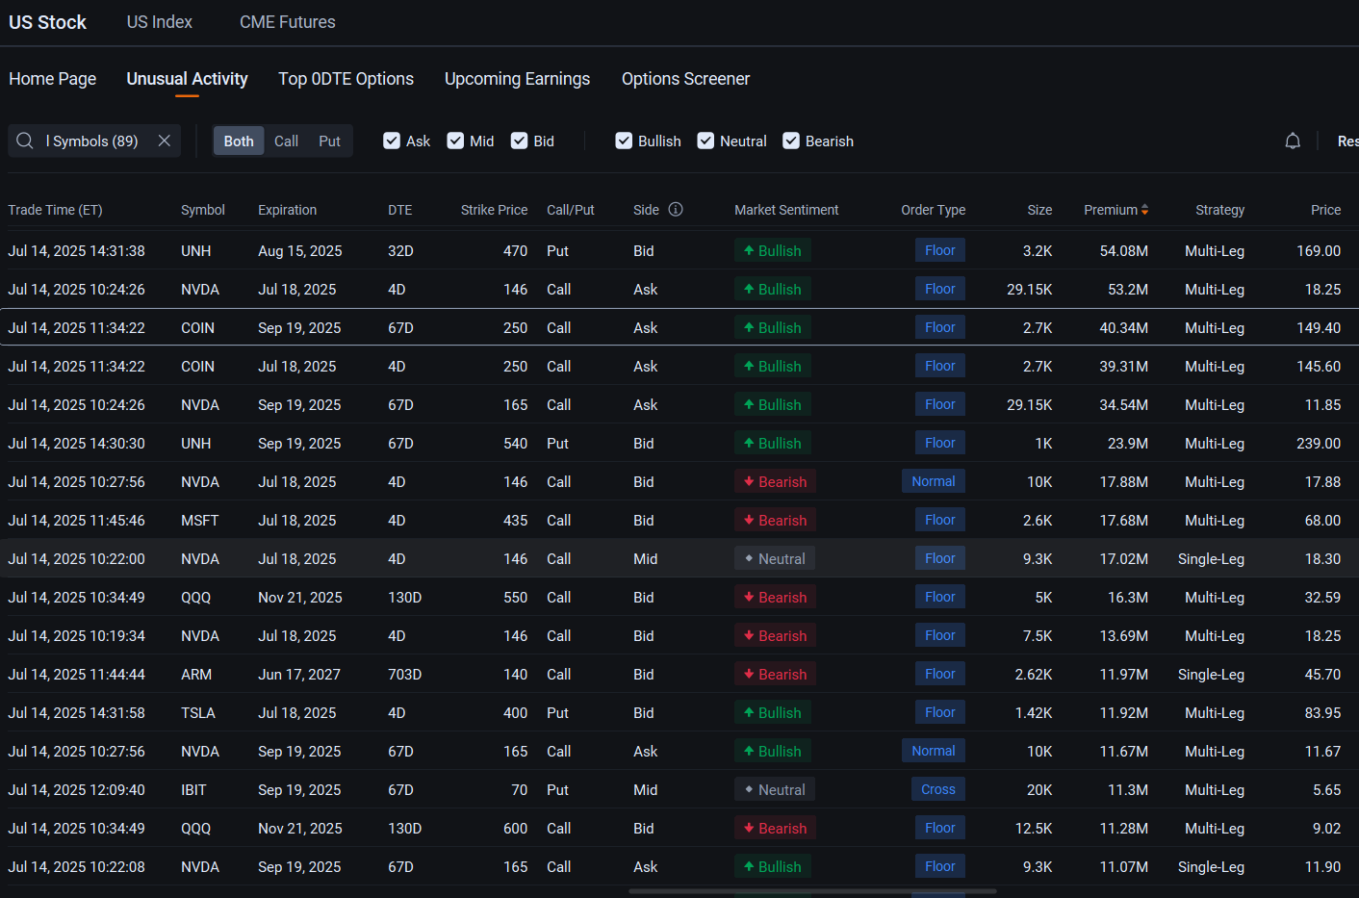The image size is (1359, 898).
Task: Toggle the Ask checkbox
Action: point(392,141)
